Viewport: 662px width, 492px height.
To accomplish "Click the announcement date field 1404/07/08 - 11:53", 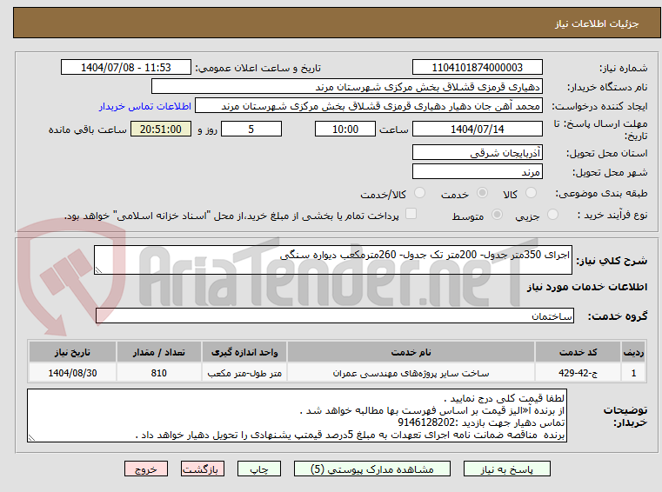I will coord(126,67).
